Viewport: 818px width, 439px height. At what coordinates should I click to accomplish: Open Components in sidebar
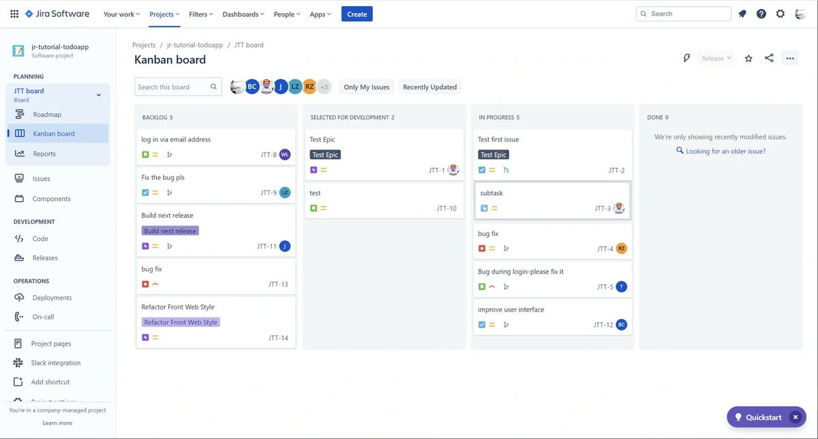click(58, 198)
